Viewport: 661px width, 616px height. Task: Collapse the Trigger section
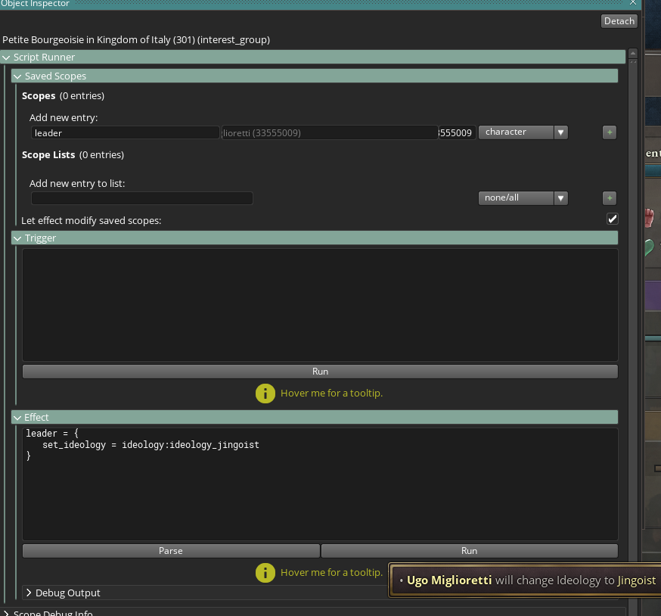click(17, 238)
